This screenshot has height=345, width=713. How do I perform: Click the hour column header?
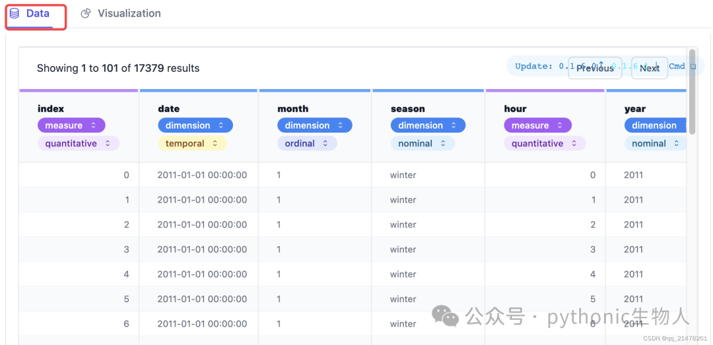(x=515, y=109)
